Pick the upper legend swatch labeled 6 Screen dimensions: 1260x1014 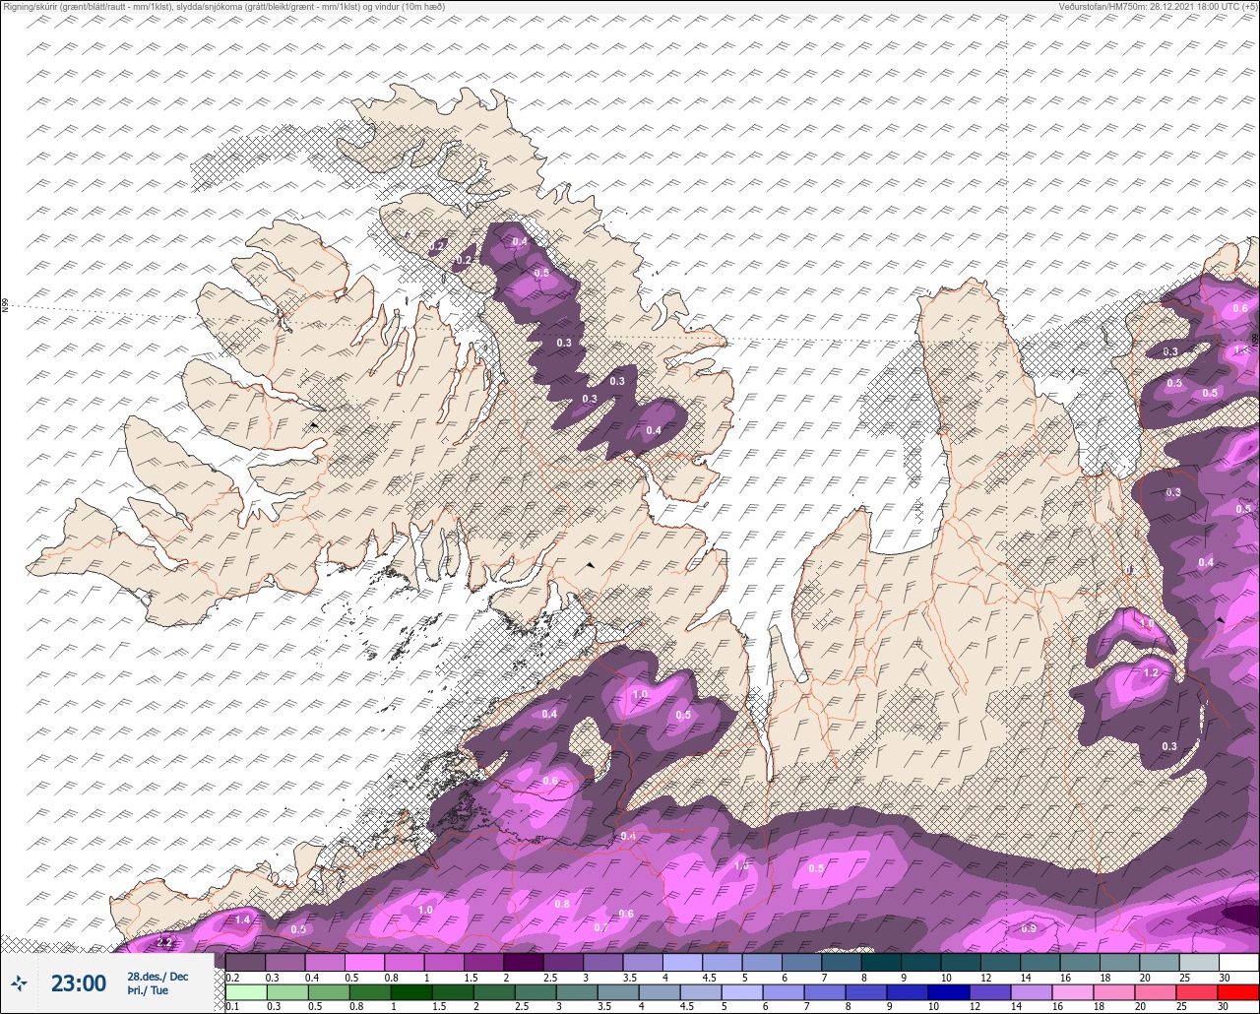[802, 962]
